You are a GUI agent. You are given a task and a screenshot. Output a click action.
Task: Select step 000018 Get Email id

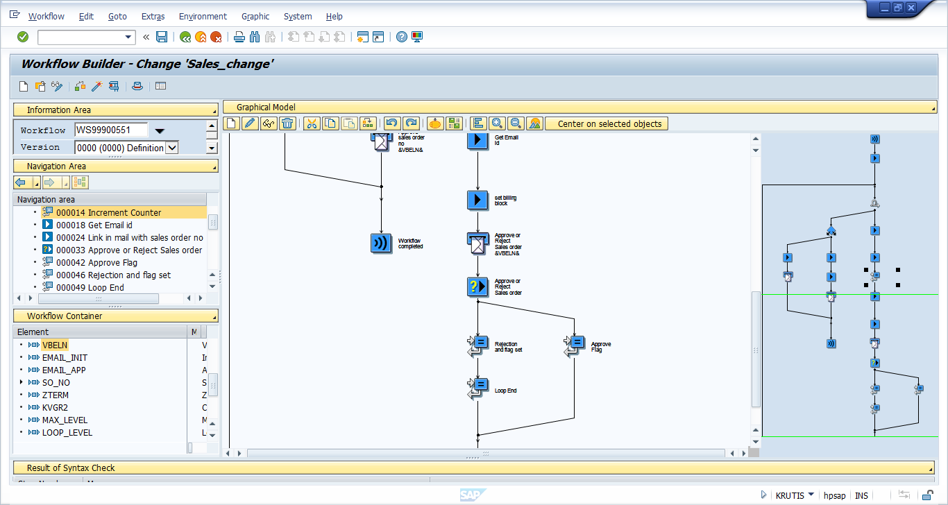(x=94, y=225)
